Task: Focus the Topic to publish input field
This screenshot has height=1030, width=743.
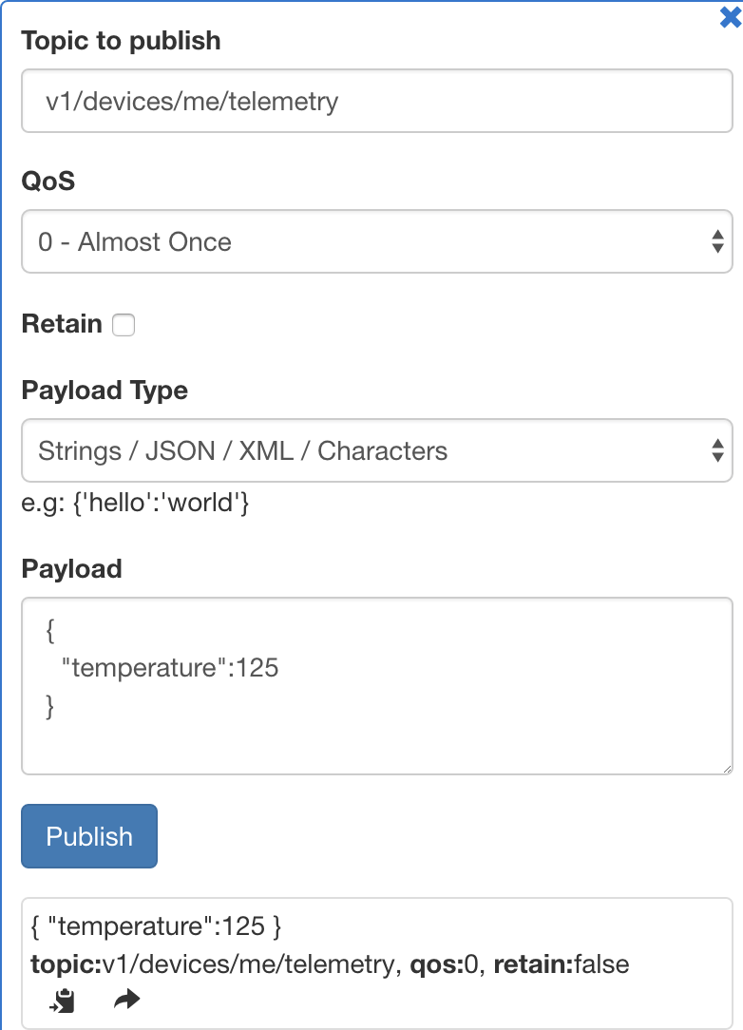Action: click(x=376, y=101)
